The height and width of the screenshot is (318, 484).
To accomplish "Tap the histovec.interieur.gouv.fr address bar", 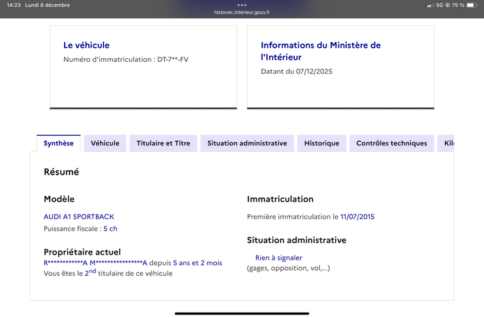I will pos(242,12).
